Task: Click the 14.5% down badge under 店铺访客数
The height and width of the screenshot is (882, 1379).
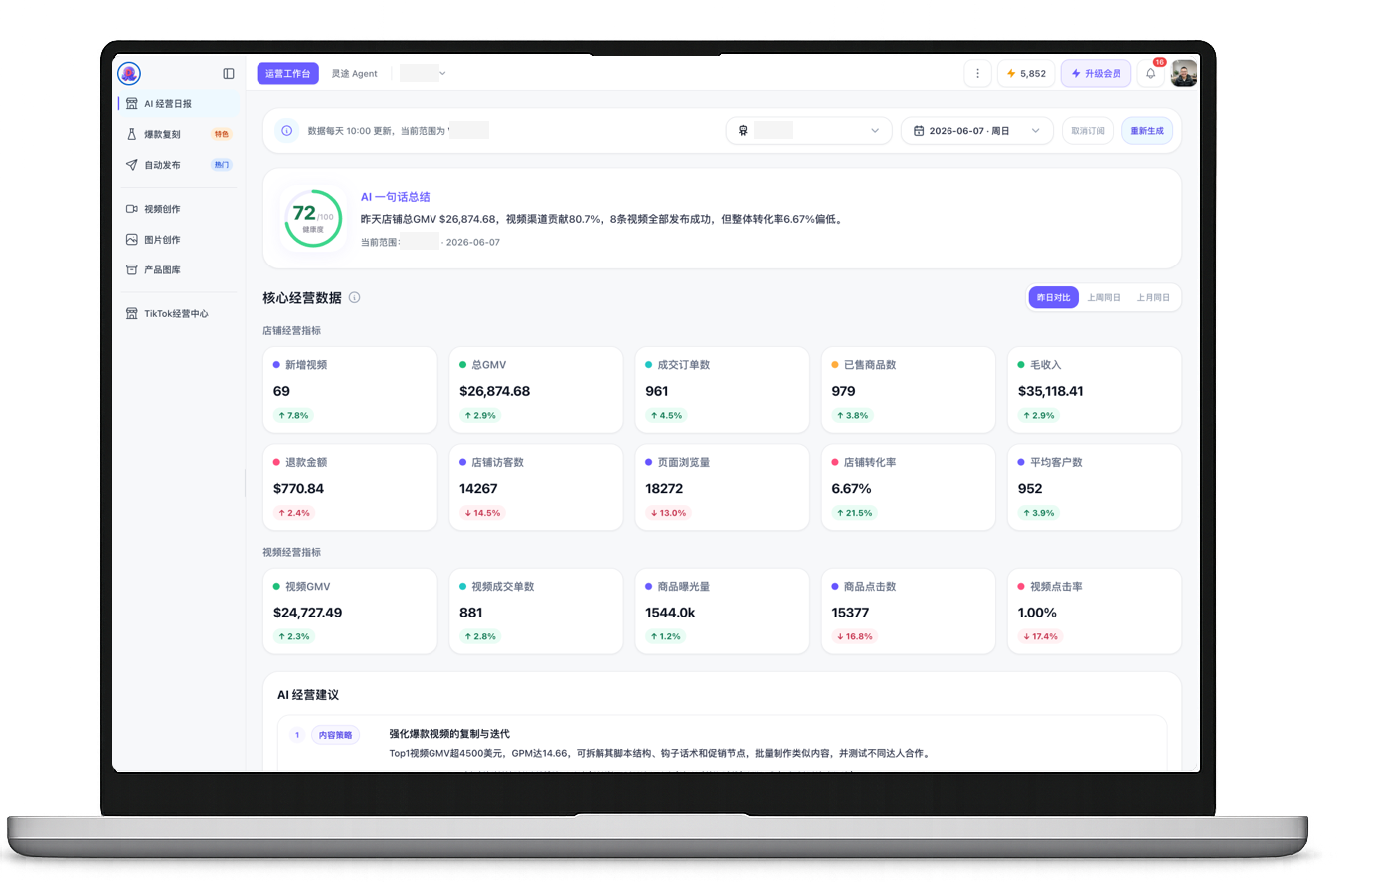Action: (482, 513)
